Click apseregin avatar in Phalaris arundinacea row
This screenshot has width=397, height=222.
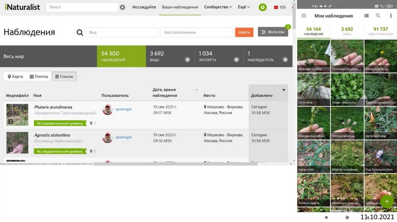coord(107,109)
